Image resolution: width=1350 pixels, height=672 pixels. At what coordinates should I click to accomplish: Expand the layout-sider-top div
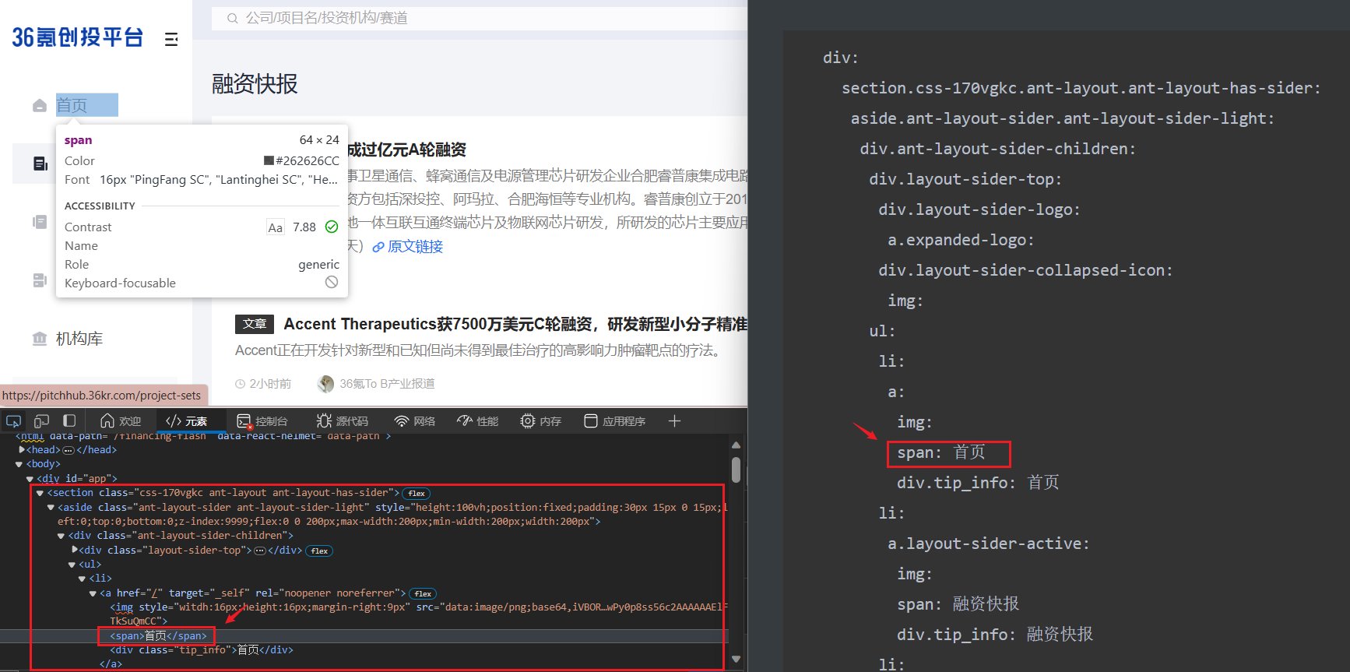75,550
